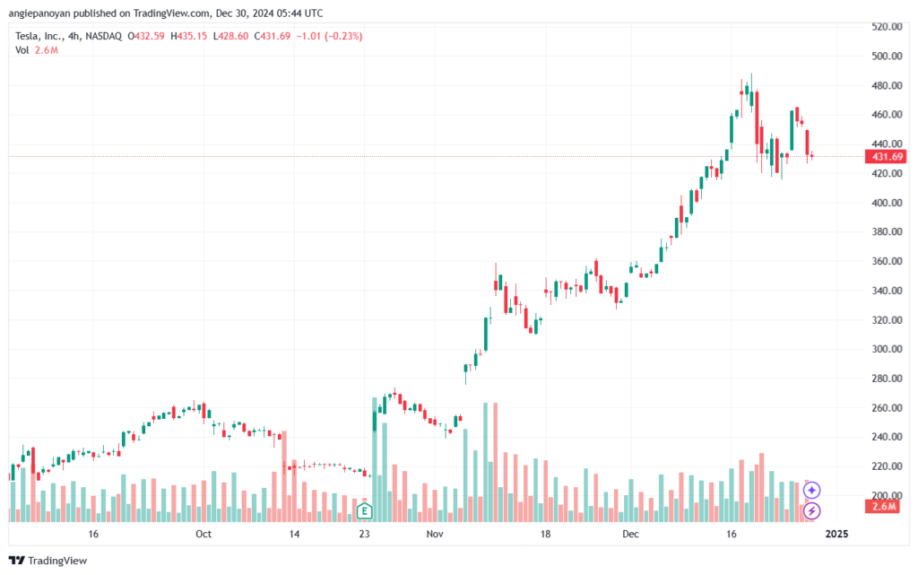
Task: Click the change value −1.01 (−0.23%)
Action: 329,36
